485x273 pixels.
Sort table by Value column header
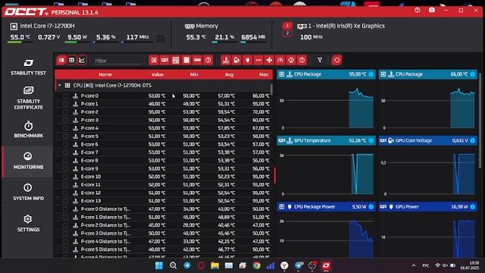coord(158,74)
